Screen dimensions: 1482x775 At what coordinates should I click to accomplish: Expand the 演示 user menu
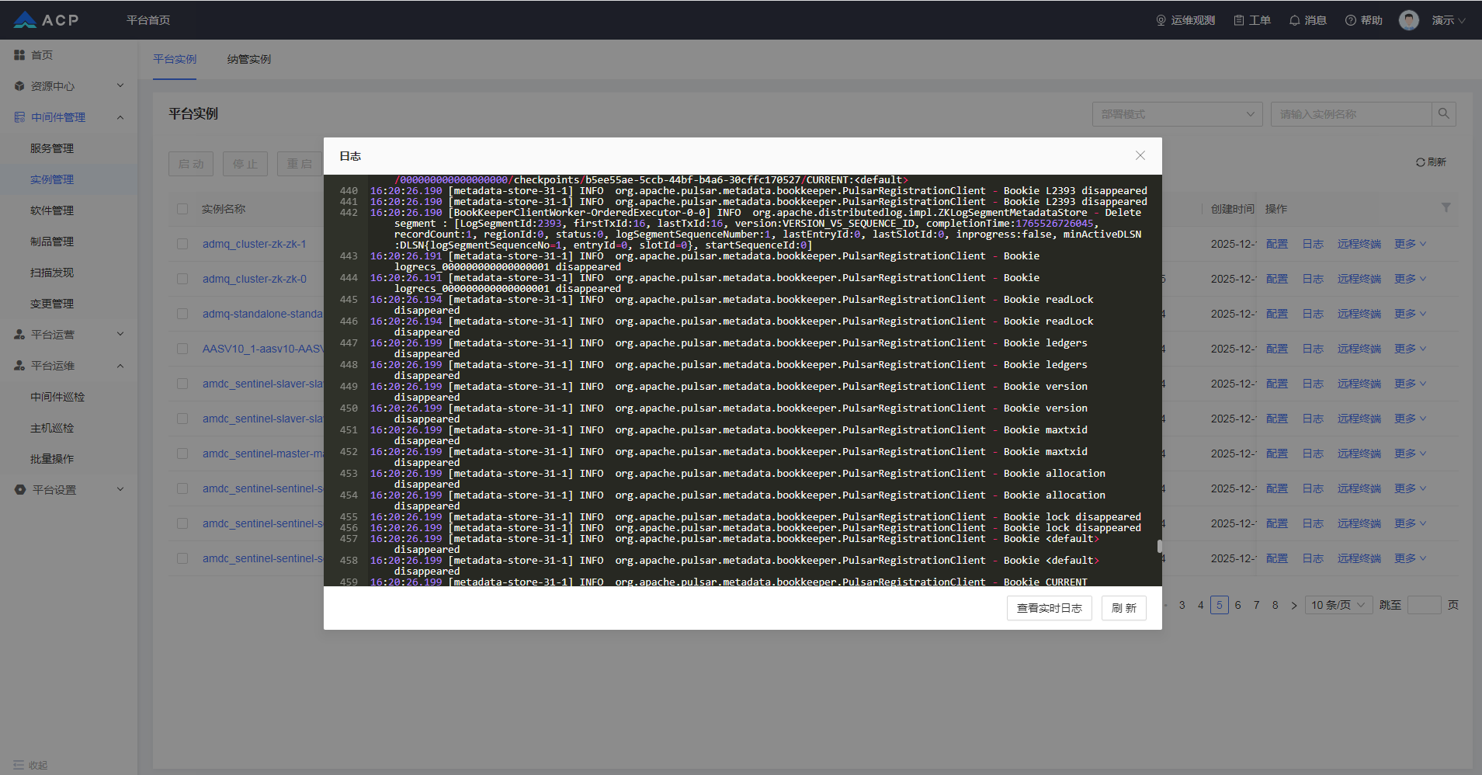pyautogui.click(x=1449, y=20)
